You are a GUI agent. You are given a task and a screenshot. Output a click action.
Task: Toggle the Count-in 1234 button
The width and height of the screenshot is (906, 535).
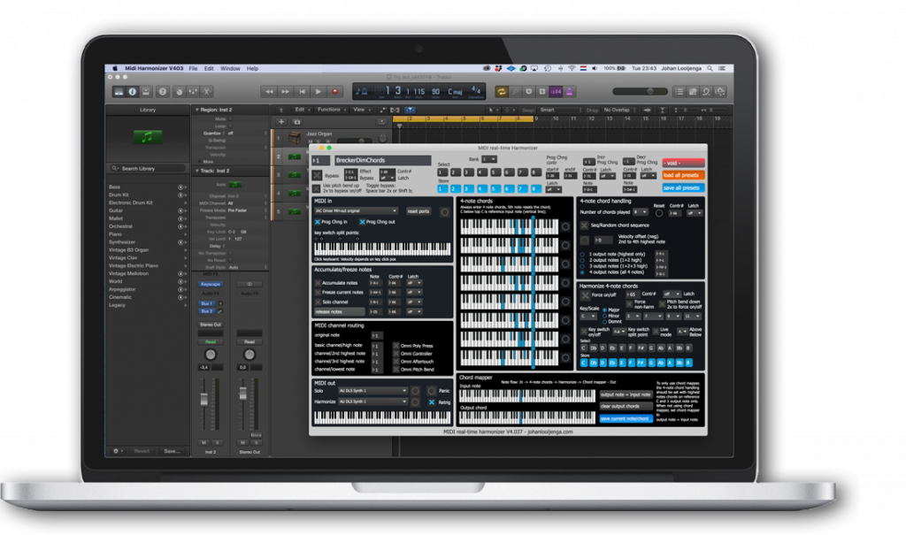click(x=556, y=91)
